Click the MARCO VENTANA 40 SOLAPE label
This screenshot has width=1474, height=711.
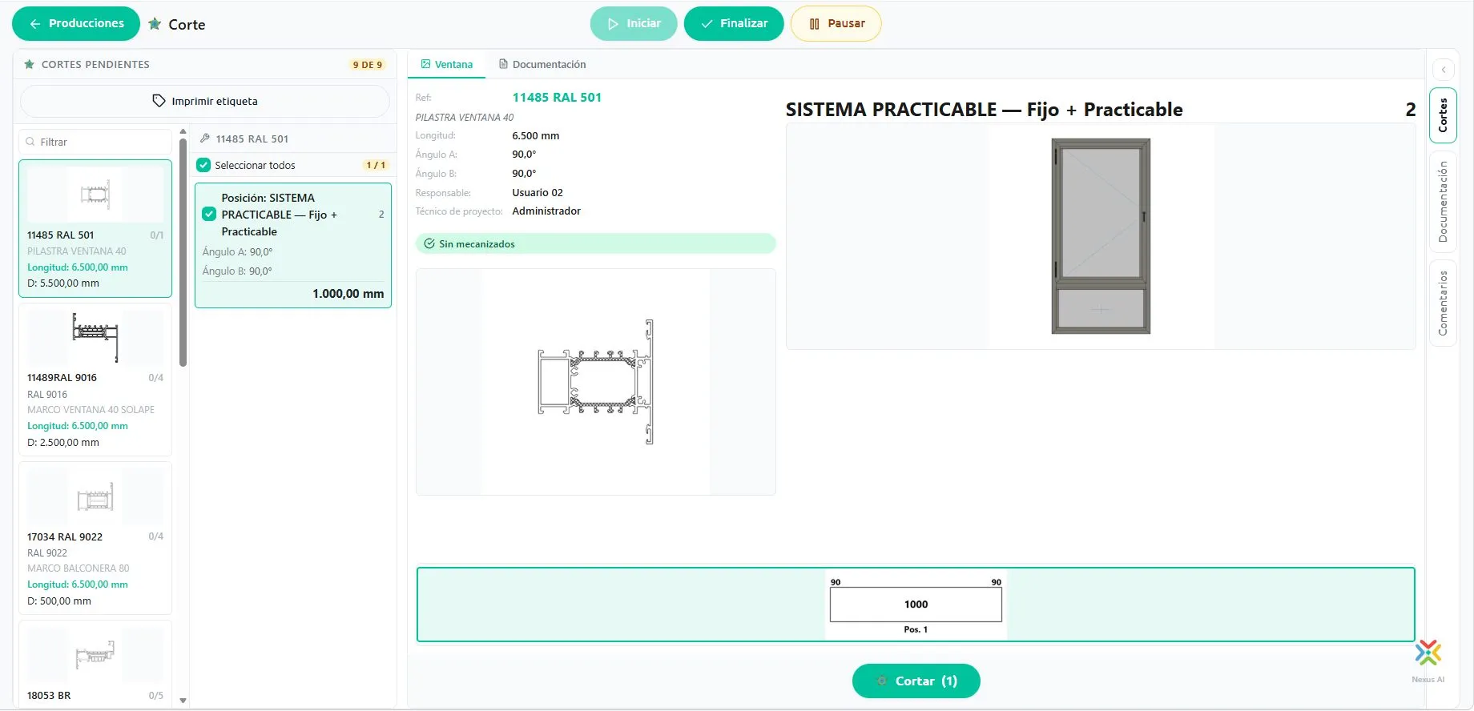[91, 410]
